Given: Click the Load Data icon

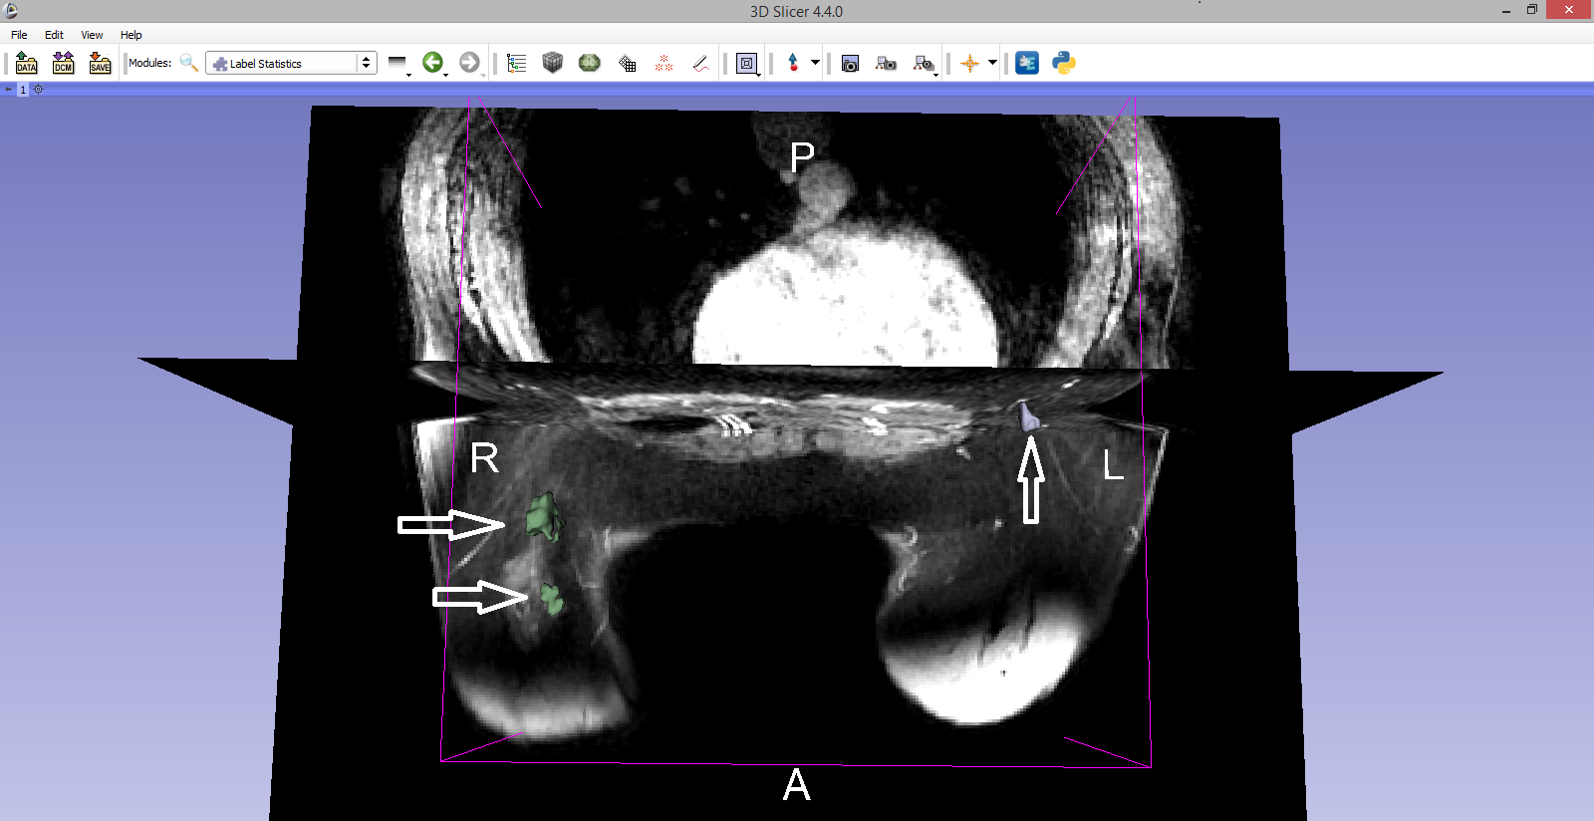Looking at the screenshot, I should 27,63.
